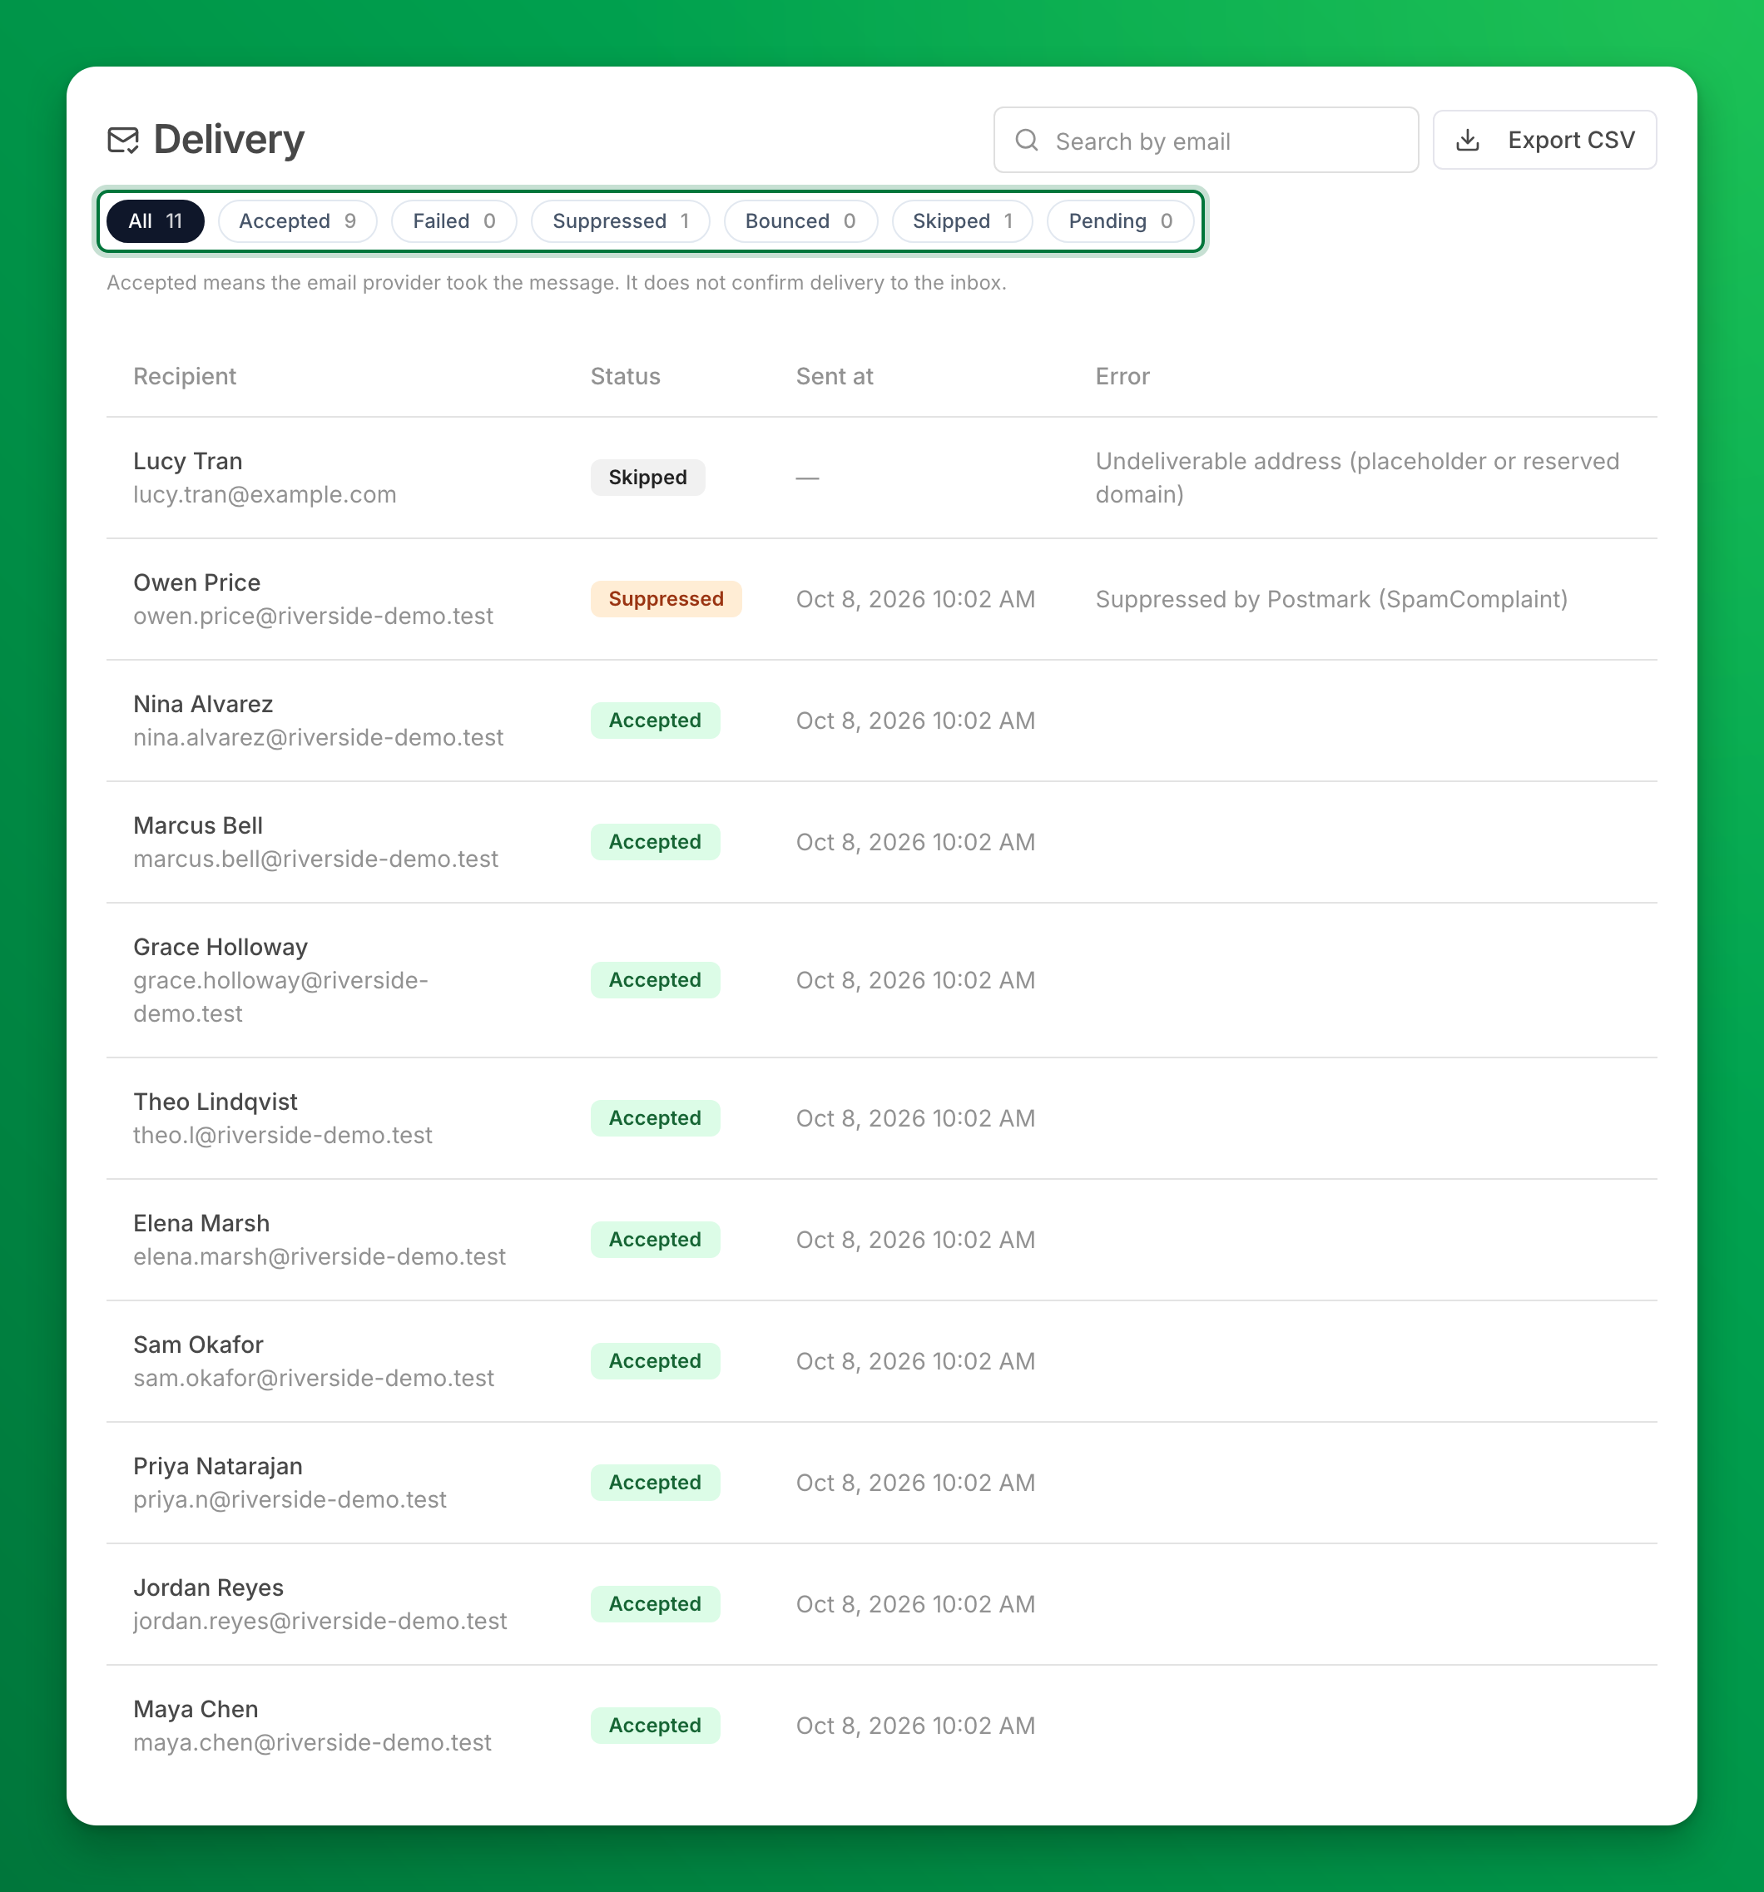This screenshot has height=1892, width=1764.
Task: Focus the Search by email field
Action: coord(1205,141)
